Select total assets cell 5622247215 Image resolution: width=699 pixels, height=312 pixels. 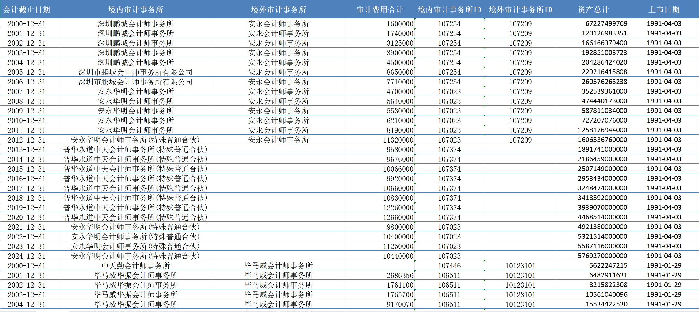coord(593,266)
